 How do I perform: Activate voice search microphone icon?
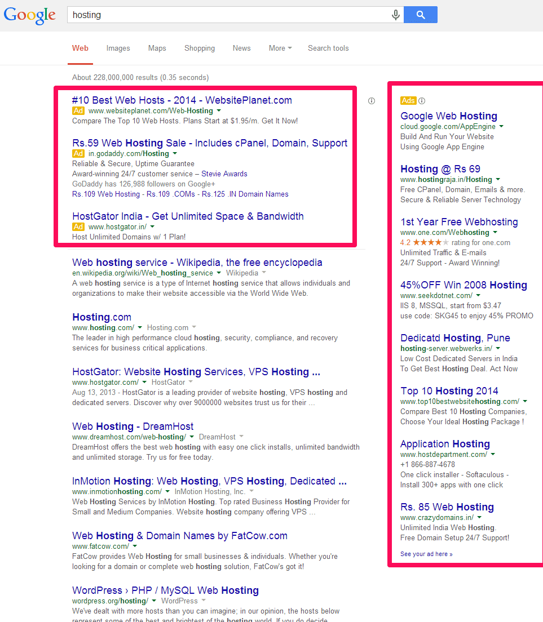point(395,15)
